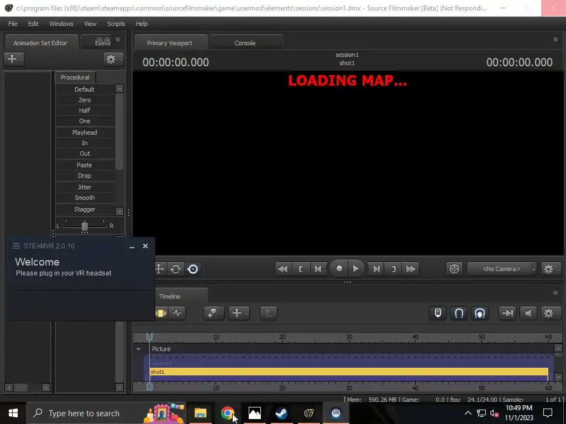Screen dimensions: 566x424
Task: Click procedural list scroll-down arrow
Action: [x=119, y=211]
